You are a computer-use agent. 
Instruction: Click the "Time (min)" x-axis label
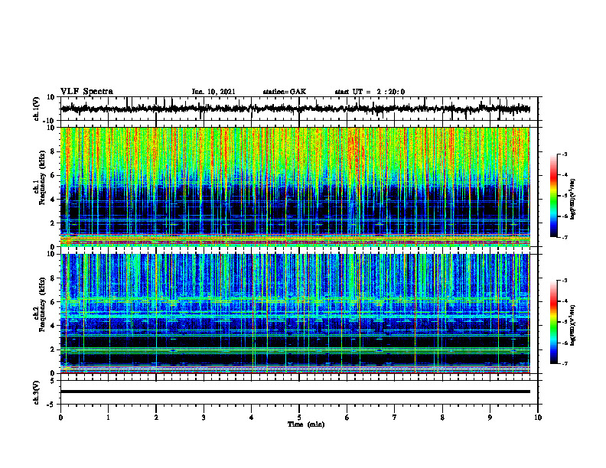click(x=306, y=424)
